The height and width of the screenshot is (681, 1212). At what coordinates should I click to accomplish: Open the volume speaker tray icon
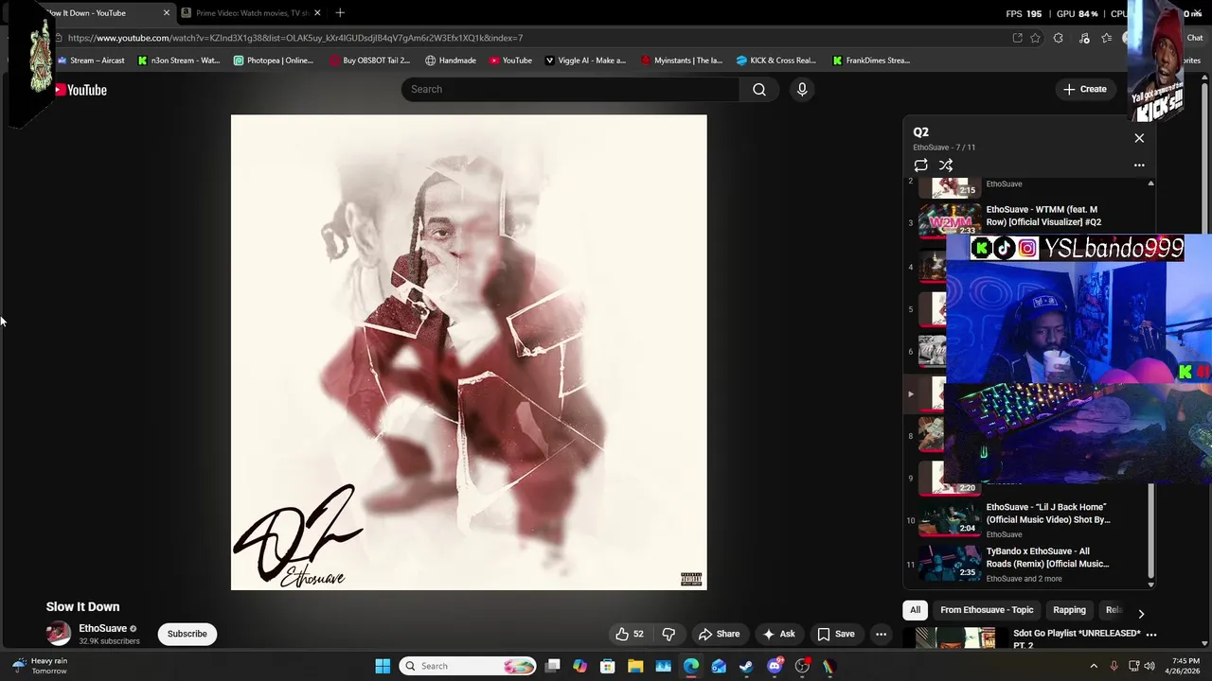[x=1150, y=666]
